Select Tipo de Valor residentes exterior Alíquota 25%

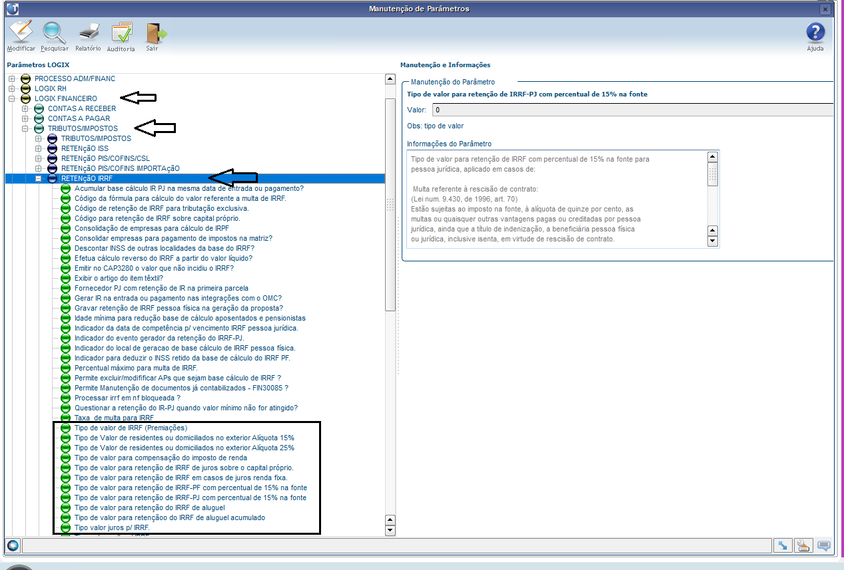pos(185,448)
